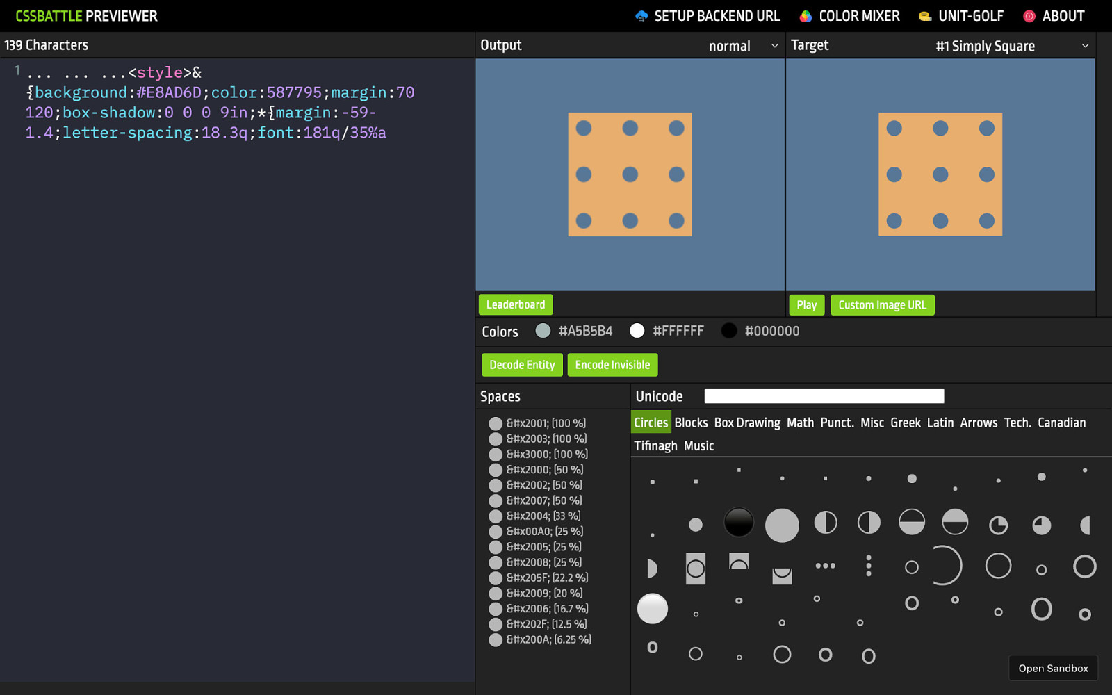Switch to the Blocks unicode tab
This screenshot has height=695, width=1112.
point(691,423)
